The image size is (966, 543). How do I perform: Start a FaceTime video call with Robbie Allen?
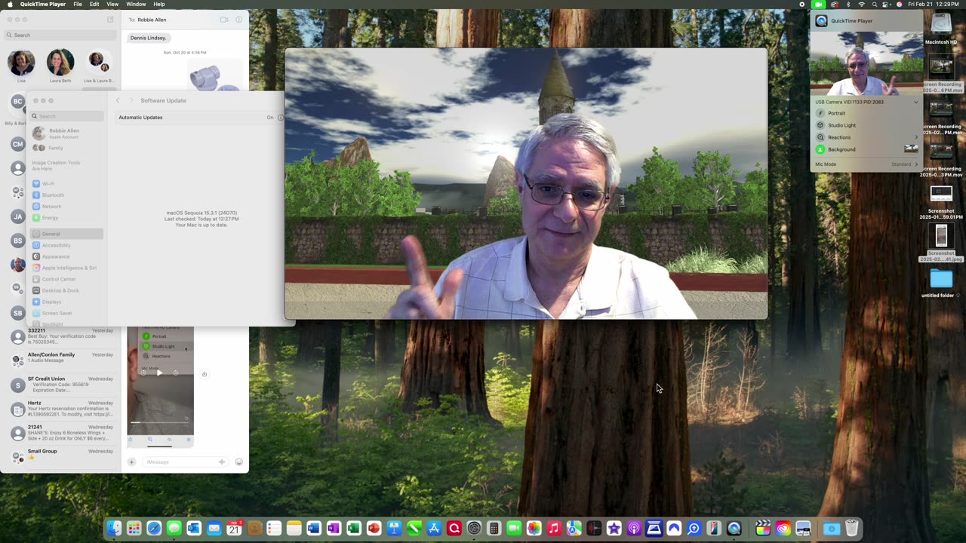(224, 20)
